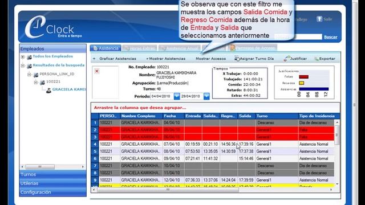Click the Periodo start date field 04/04/2010

162,96
